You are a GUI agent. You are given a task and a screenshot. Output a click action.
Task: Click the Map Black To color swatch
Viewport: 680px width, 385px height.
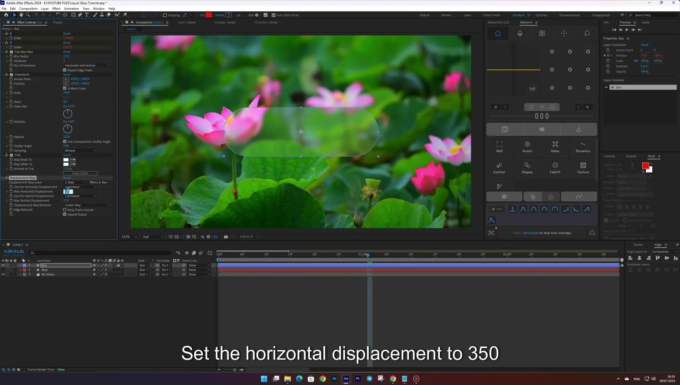[66, 160]
